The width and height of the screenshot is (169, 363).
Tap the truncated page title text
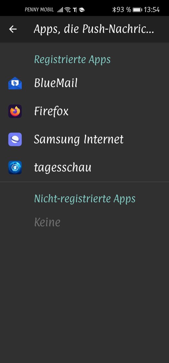click(x=94, y=29)
